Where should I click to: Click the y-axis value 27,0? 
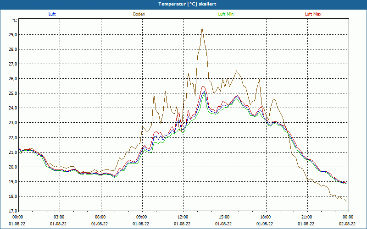(13, 64)
